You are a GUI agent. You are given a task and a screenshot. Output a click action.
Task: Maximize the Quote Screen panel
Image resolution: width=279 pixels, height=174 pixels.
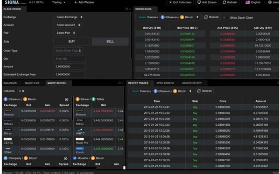(119, 83)
